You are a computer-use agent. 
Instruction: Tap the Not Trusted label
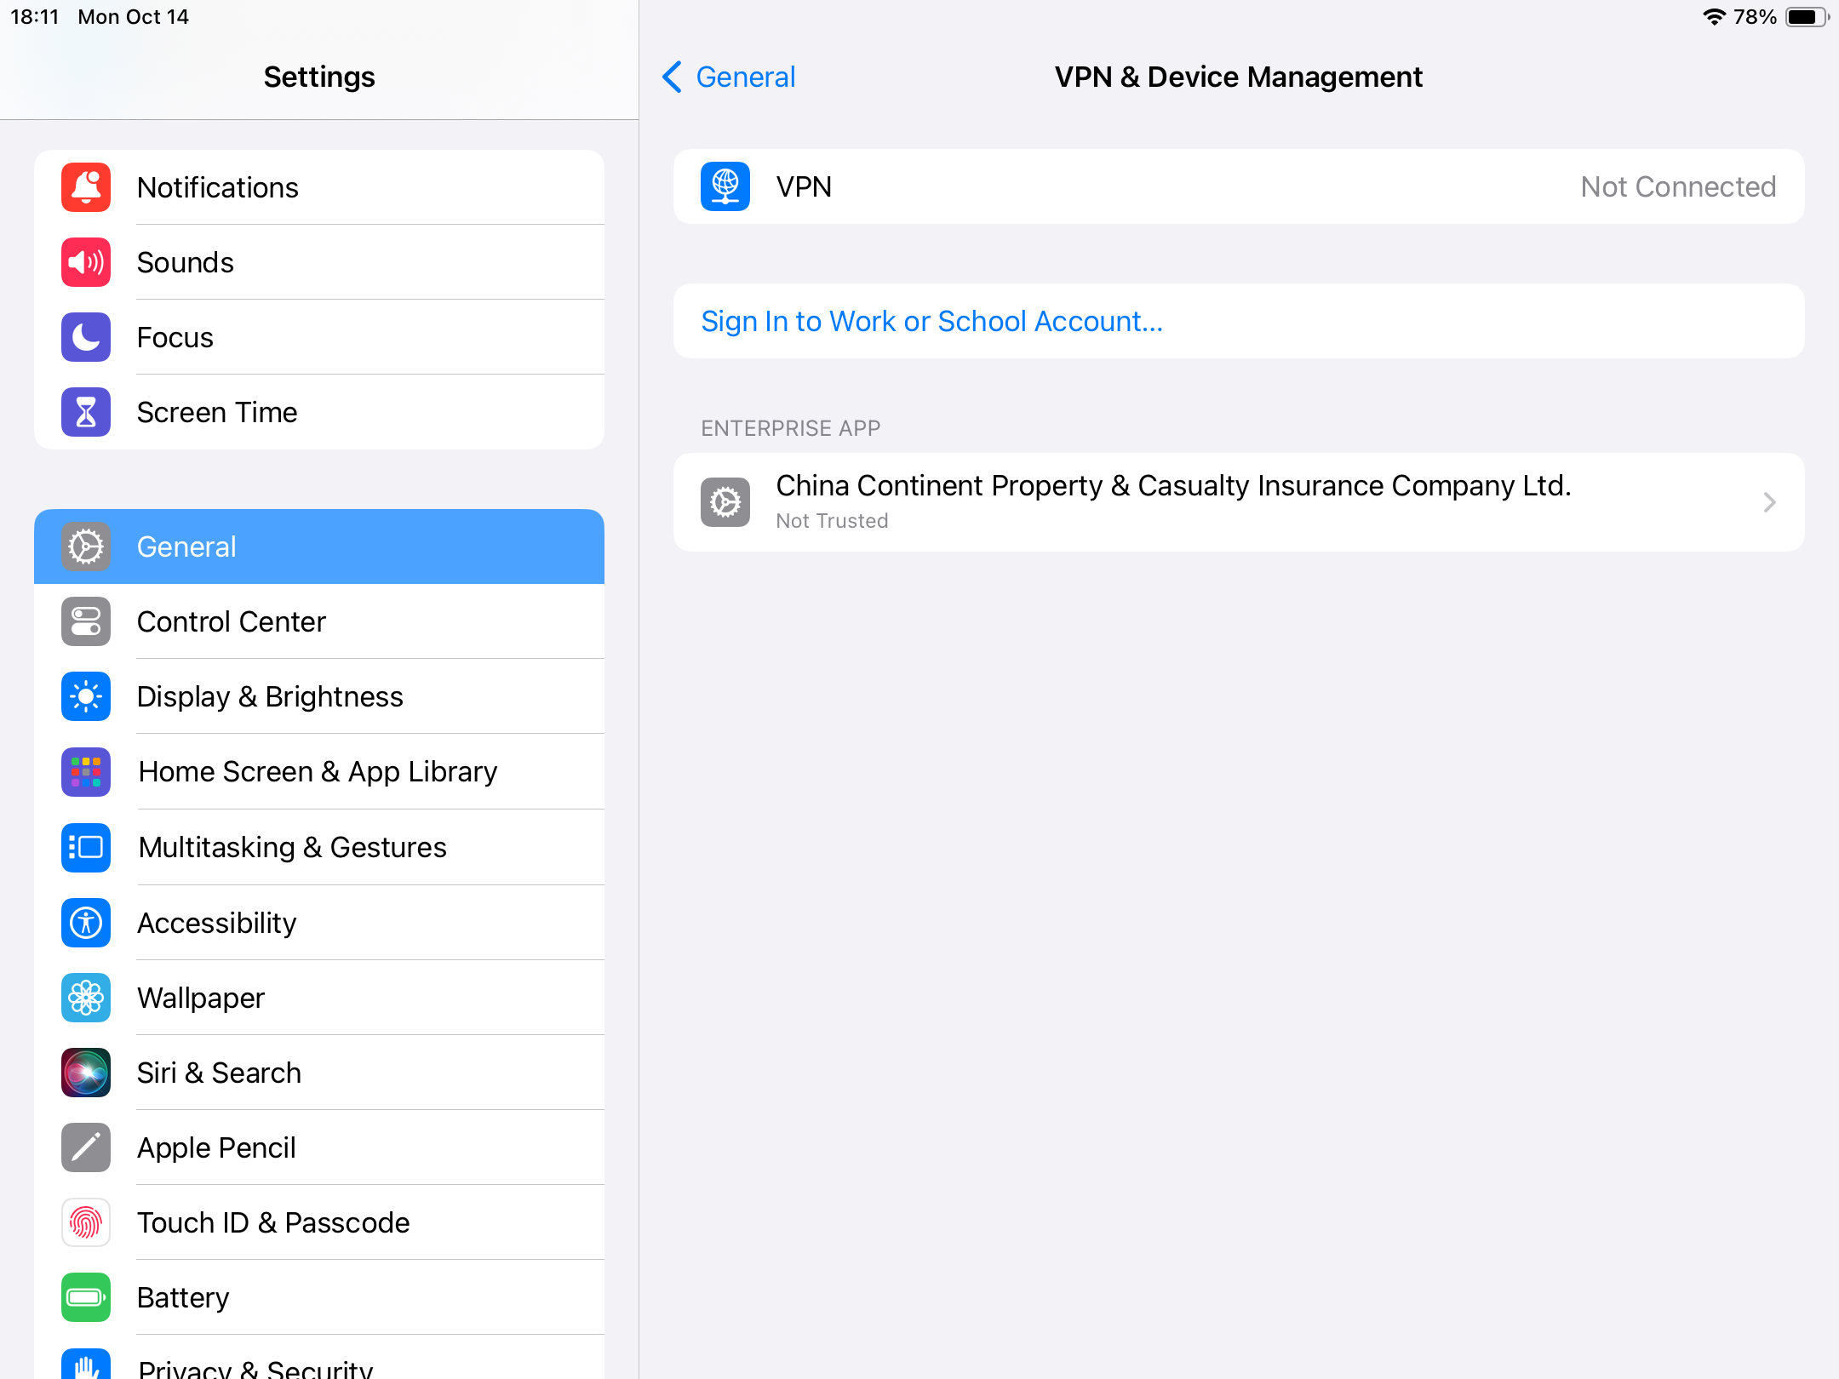click(x=832, y=521)
